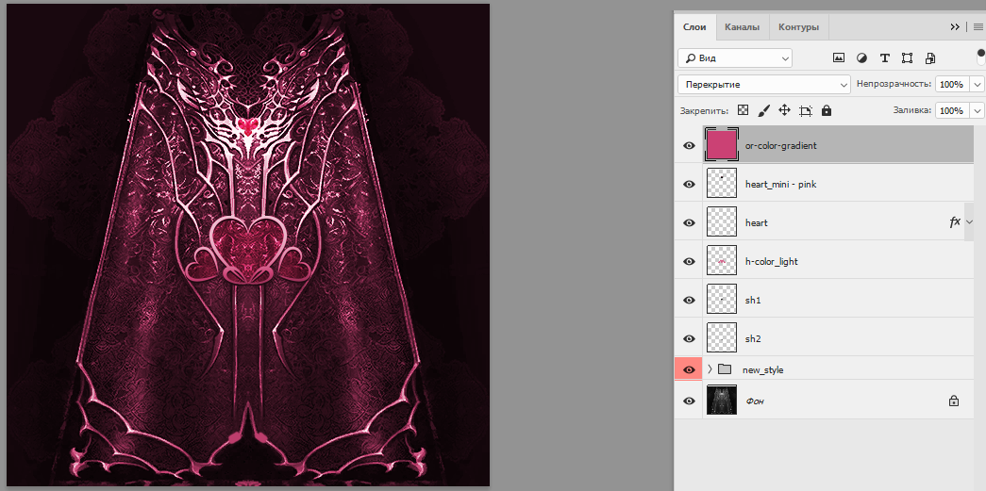Turn off layer filtering switch
This screenshot has width=986, height=491.
980,57
